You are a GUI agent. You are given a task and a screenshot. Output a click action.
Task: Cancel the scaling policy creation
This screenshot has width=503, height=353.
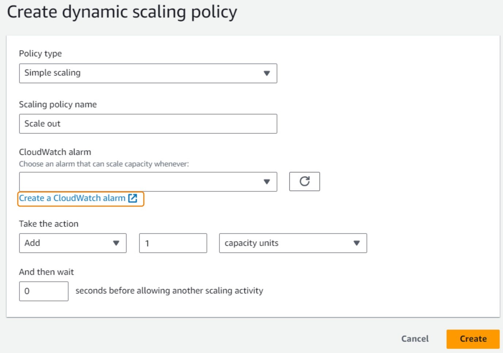[x=415, y=339]
